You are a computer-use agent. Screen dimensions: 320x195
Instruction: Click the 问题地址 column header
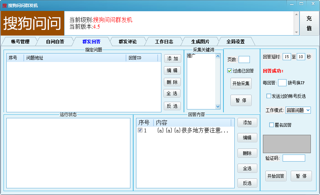pyautogui.click(x=75, y=58)
